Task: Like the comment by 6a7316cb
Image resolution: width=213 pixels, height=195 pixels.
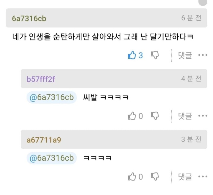Action: [132, 55]
